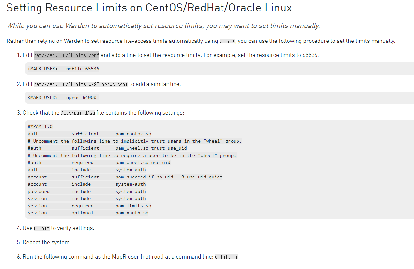Click the first auth sufficient line's sufficient word
Screen dimensions: 414x269
tap(85, 134)
